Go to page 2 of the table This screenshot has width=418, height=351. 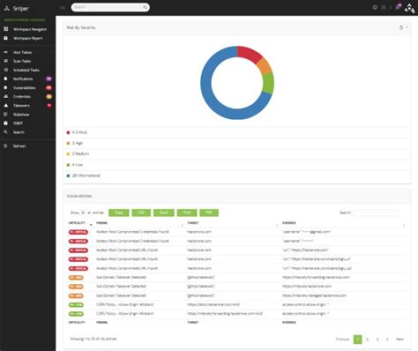(x=368, y=340)
